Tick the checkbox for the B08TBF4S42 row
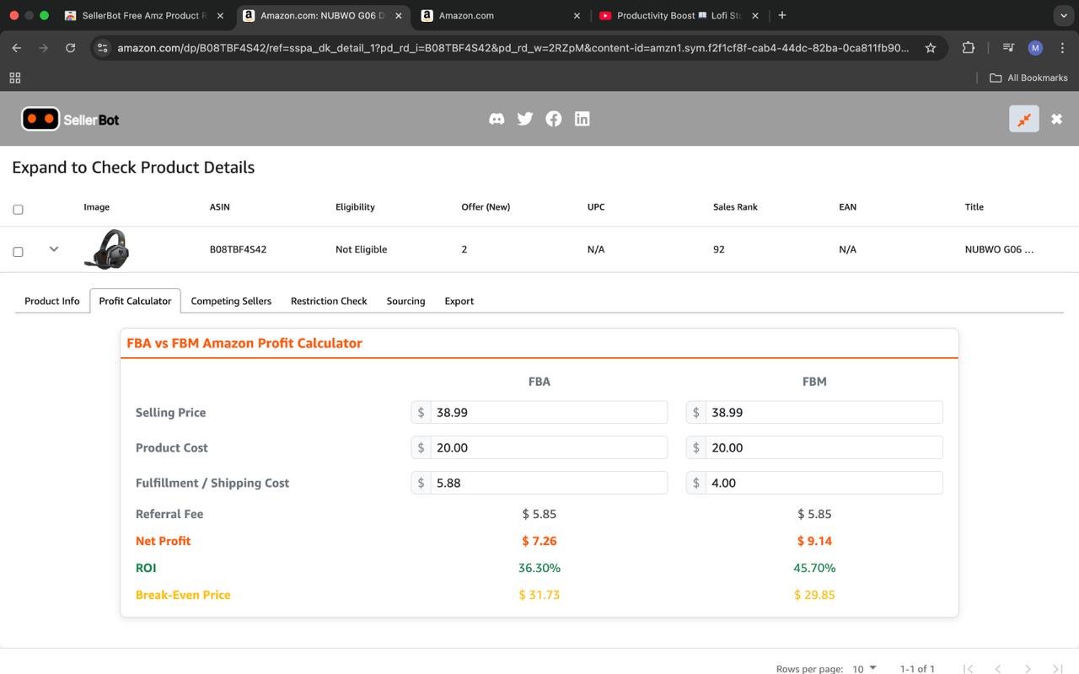1079x674 pixels. tap(18, 251)
